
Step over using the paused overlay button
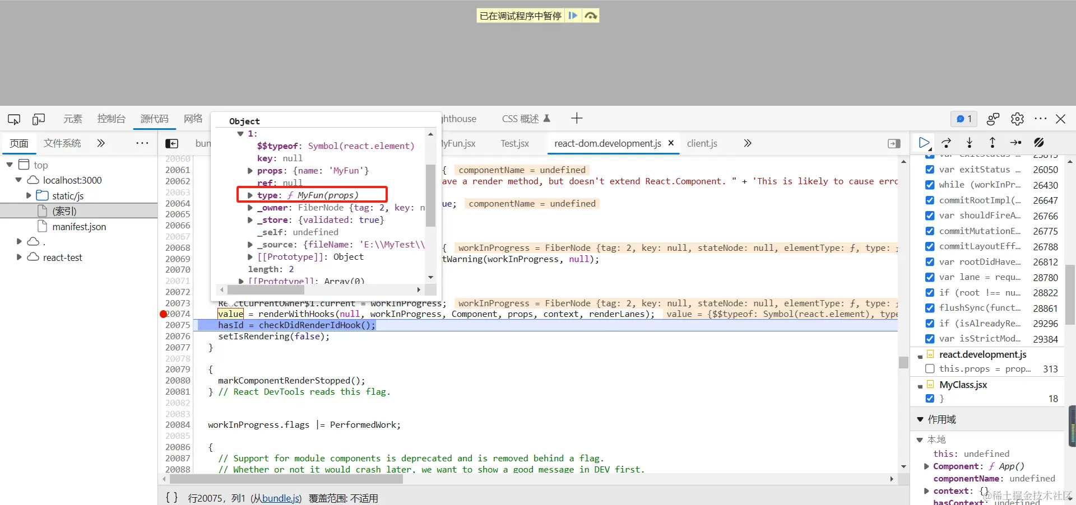(x=591, y=16)
